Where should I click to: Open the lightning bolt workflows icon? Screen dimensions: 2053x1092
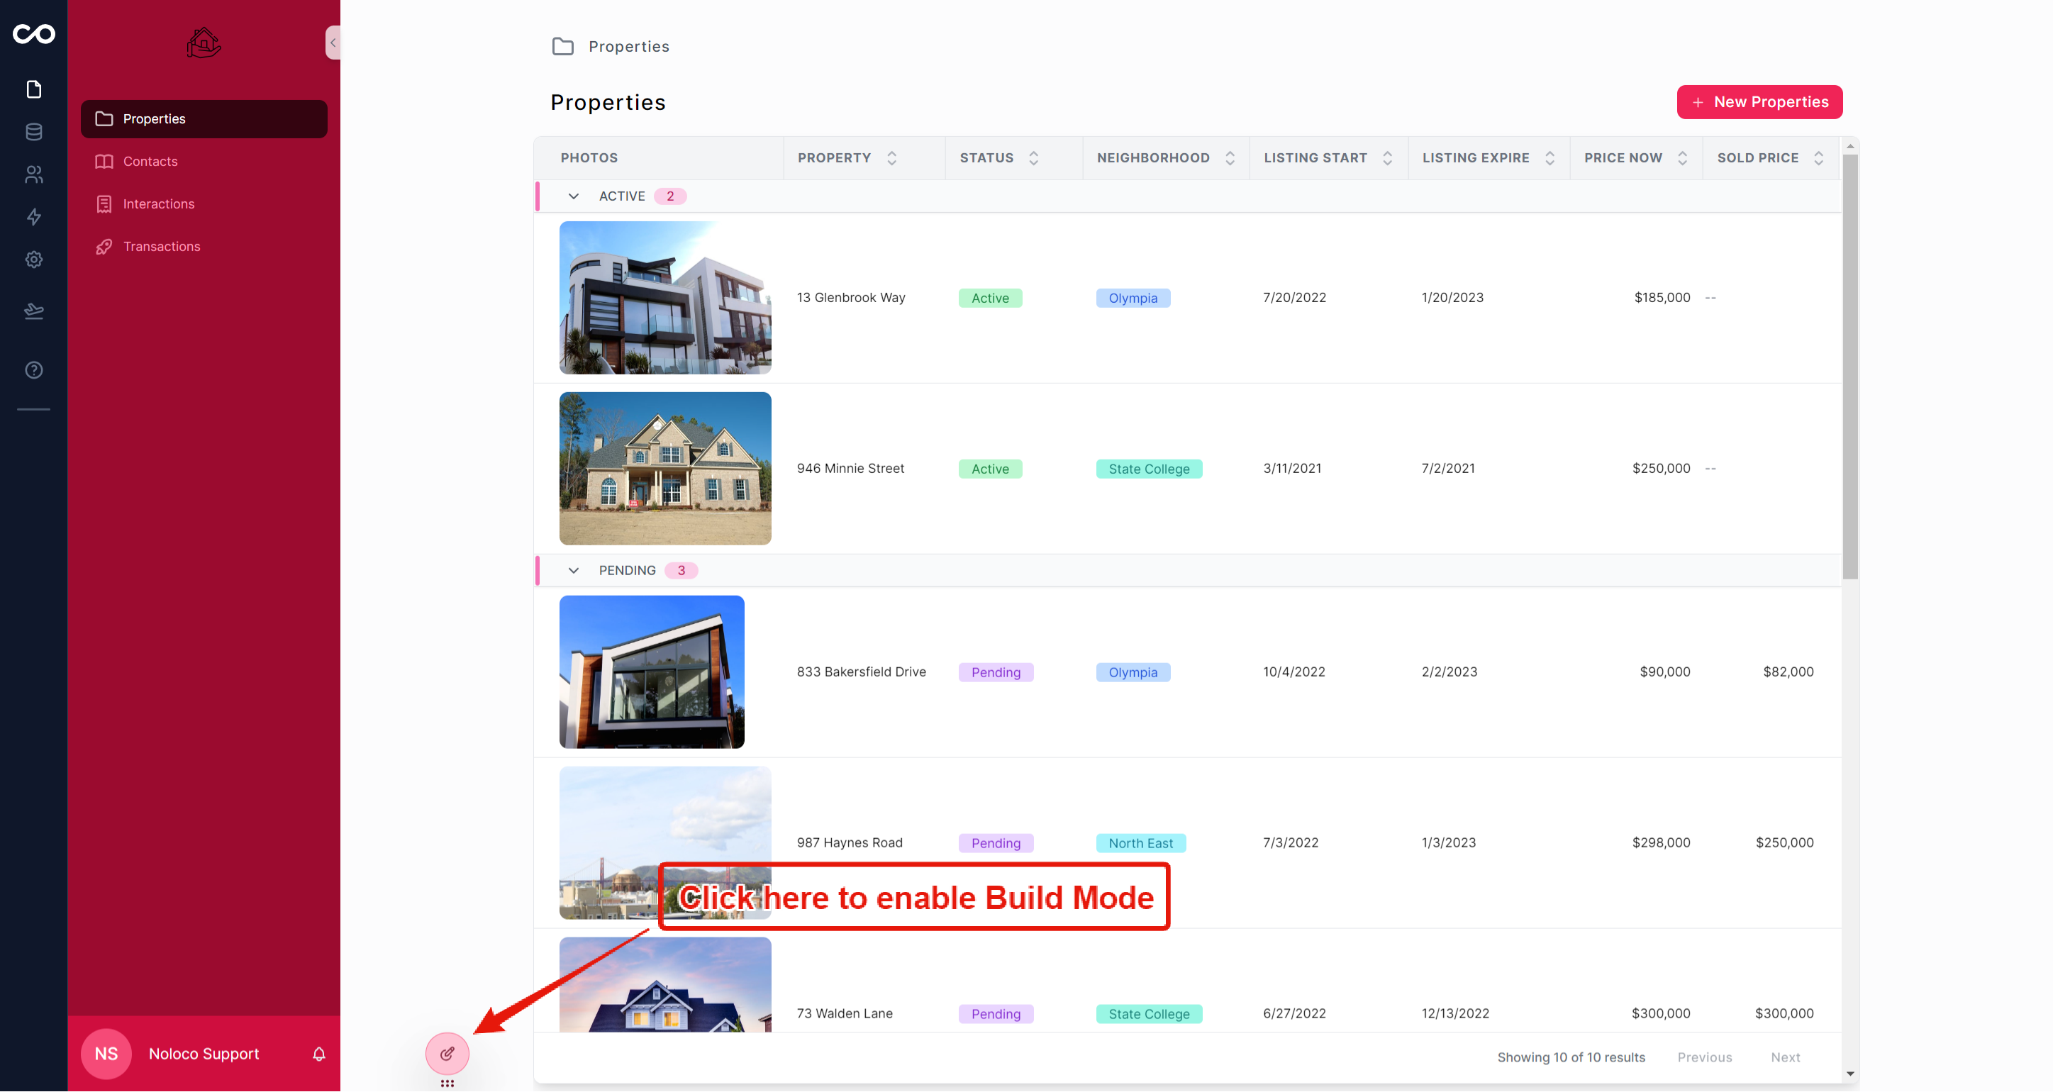[33, 217]
